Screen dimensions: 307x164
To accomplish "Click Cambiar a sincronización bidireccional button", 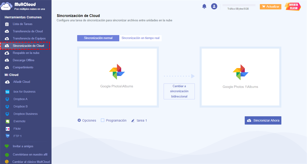I will pyautogui.click(x=179, y=91).
